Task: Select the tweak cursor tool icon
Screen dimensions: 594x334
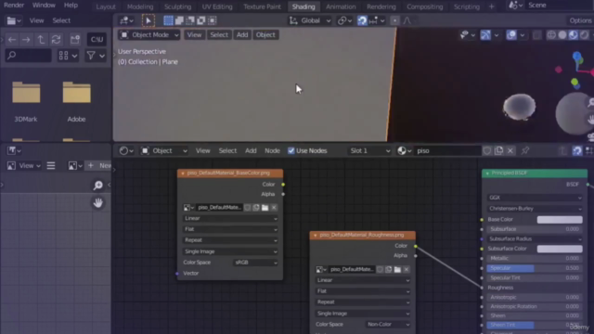Action: pyautogui.click(x=148, y=20)
